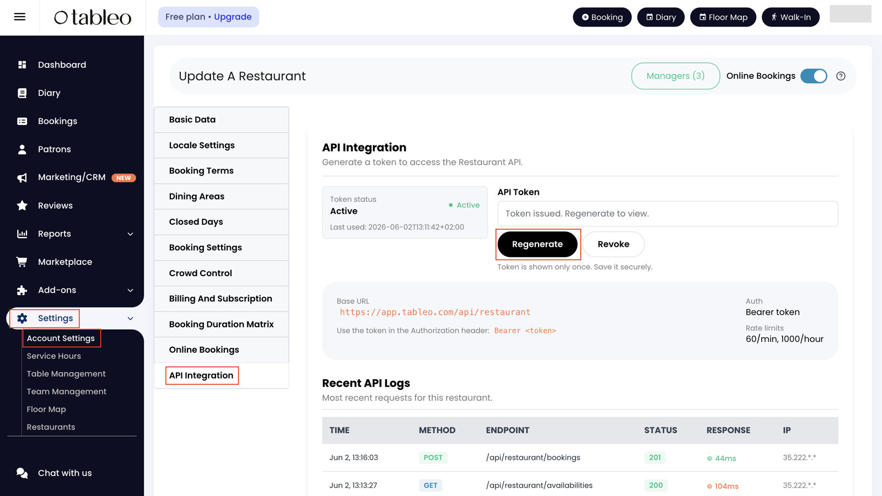Expand the Add-ons submenu chevron
Screen dimensions: 882x496
tap(131, 290)
